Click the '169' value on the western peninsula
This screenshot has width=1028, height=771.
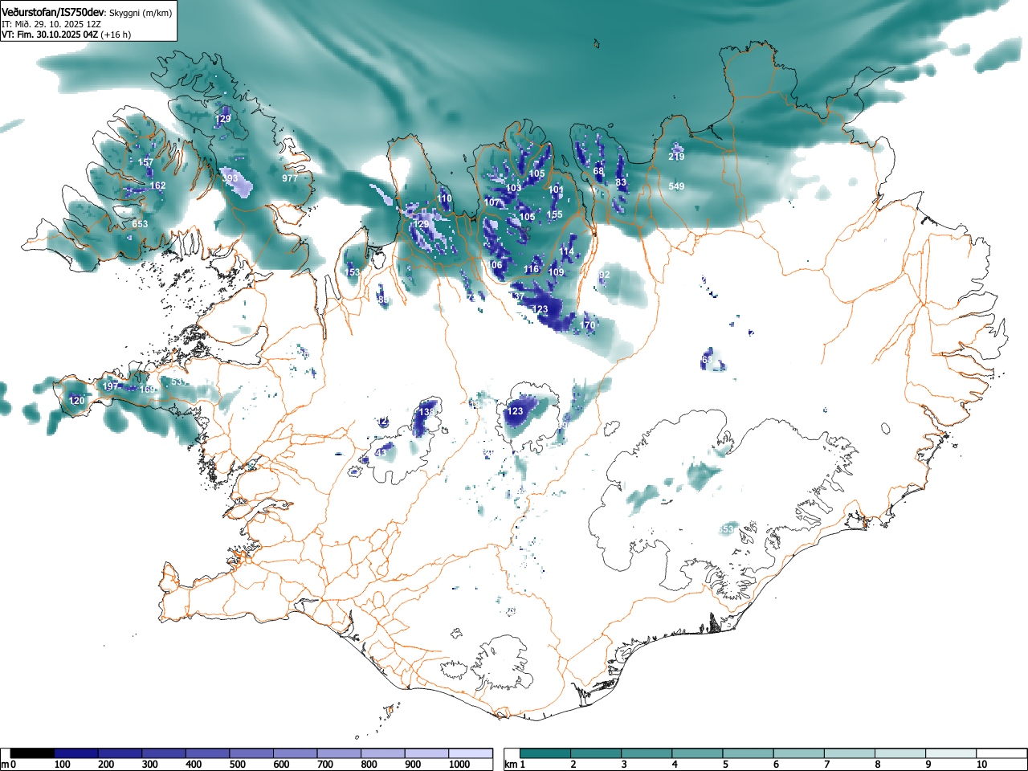point(148,390)
